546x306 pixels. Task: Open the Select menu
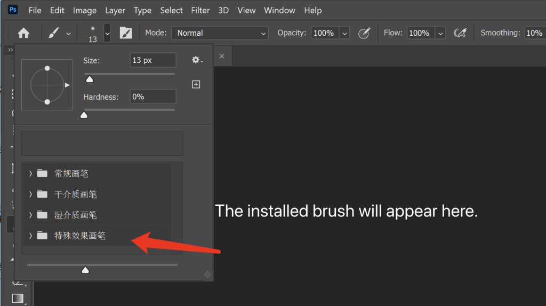coord(171,11)
